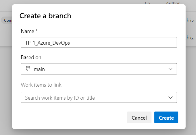Click the chevron in the Based on dropdown
This screenshot has width=196, height=135.
click(171, 69)
